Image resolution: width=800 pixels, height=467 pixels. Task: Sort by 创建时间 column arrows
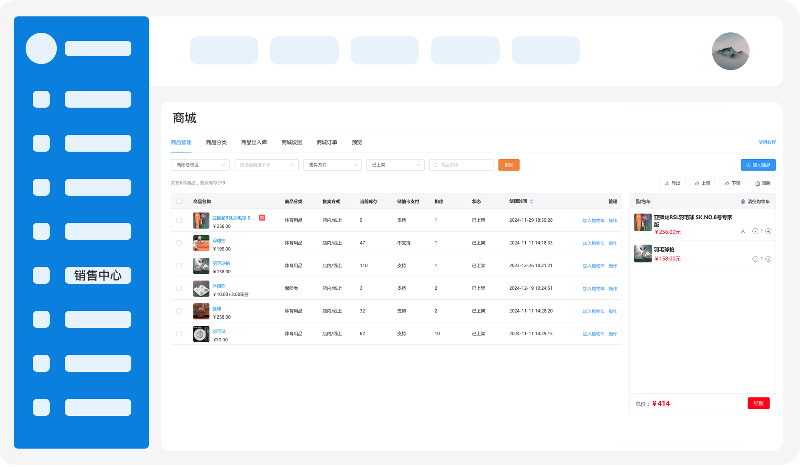(531, 202)
